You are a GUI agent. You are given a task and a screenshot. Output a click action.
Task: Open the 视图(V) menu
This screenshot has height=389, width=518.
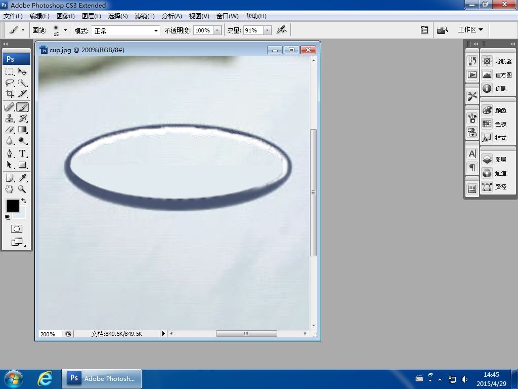199,16
